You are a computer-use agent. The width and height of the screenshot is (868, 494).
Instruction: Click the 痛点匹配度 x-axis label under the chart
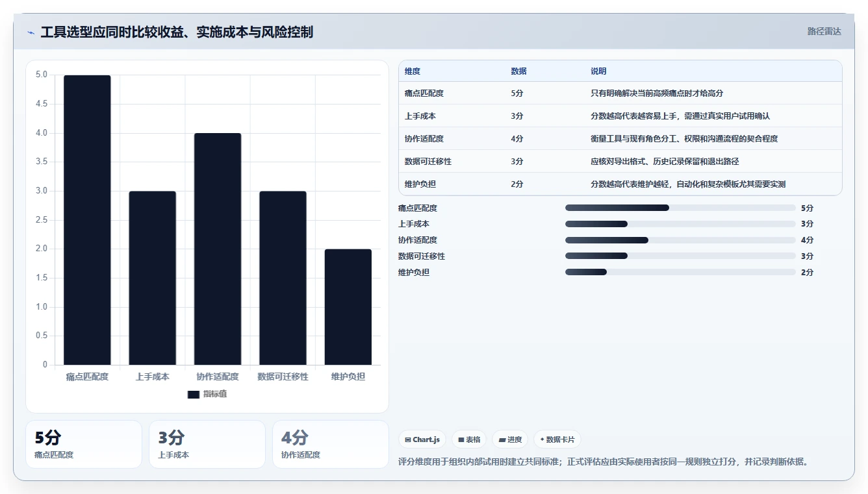click(x=87, y=377)
